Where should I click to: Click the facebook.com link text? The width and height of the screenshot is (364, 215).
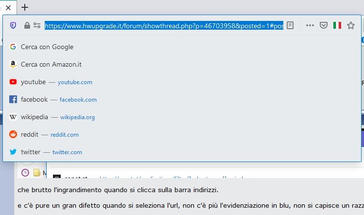[78, 100]
